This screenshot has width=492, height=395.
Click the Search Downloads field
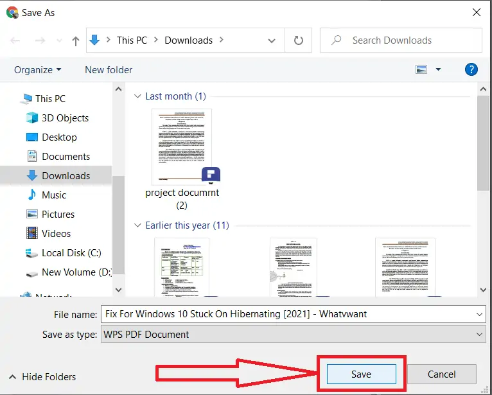(x=401, y=40)
